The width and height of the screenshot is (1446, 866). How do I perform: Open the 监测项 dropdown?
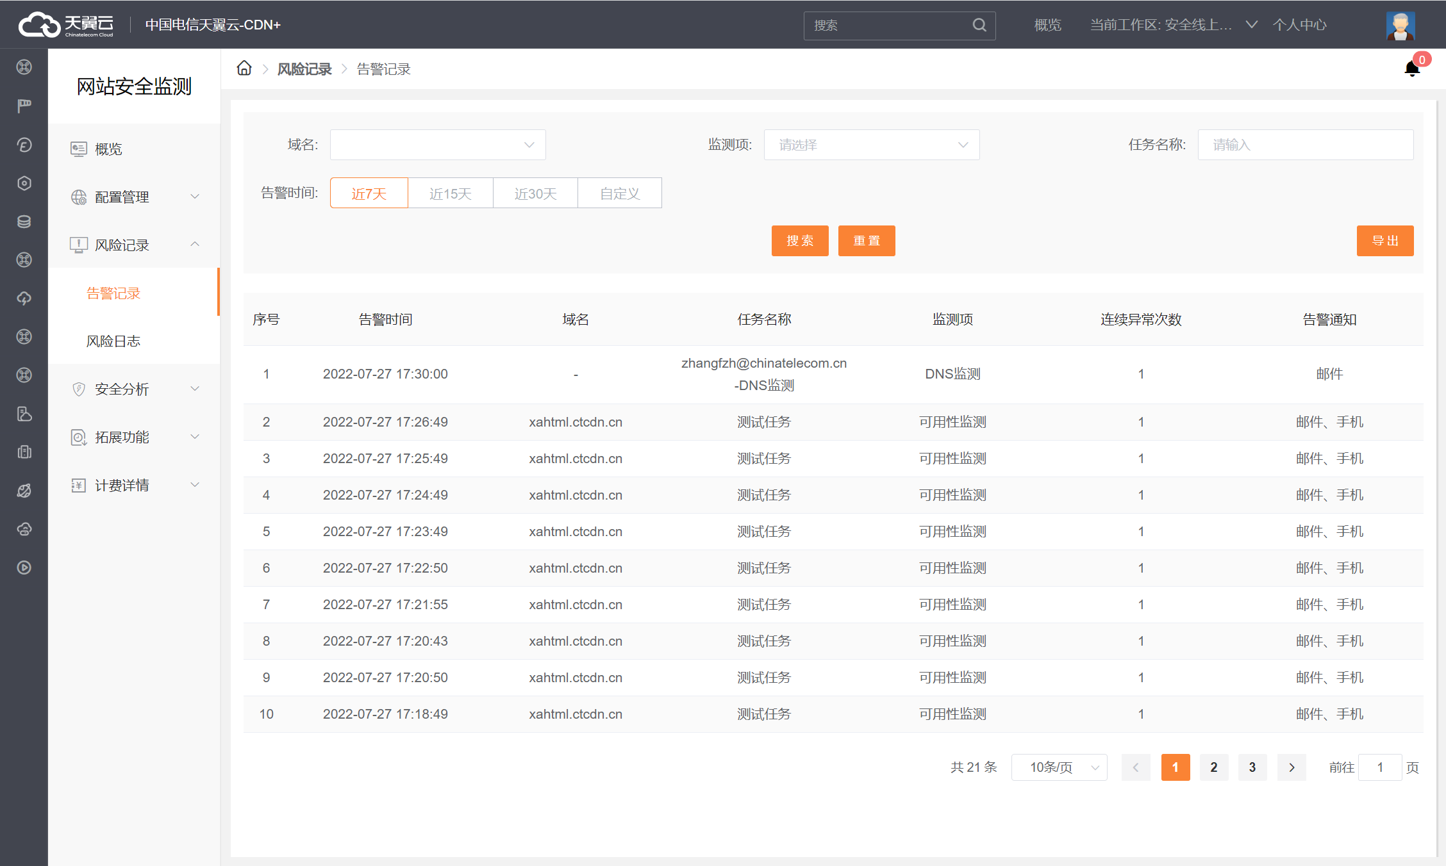tap(871, 145)
